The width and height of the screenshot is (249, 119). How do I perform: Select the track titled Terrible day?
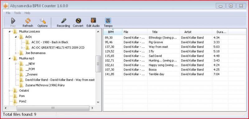[x=157, y=74]
